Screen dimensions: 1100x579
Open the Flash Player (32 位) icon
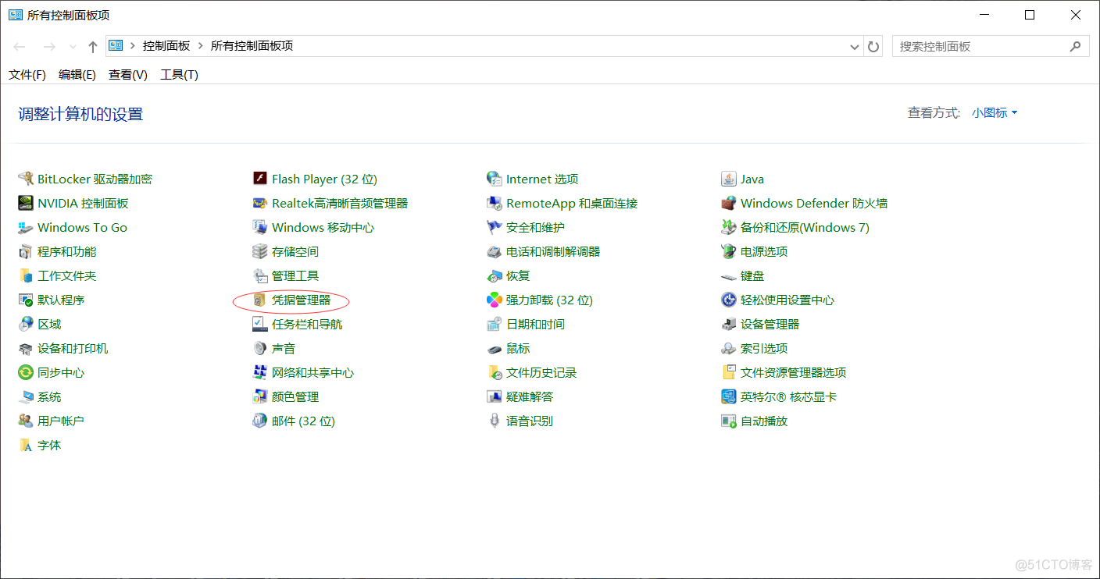point(260,179)
